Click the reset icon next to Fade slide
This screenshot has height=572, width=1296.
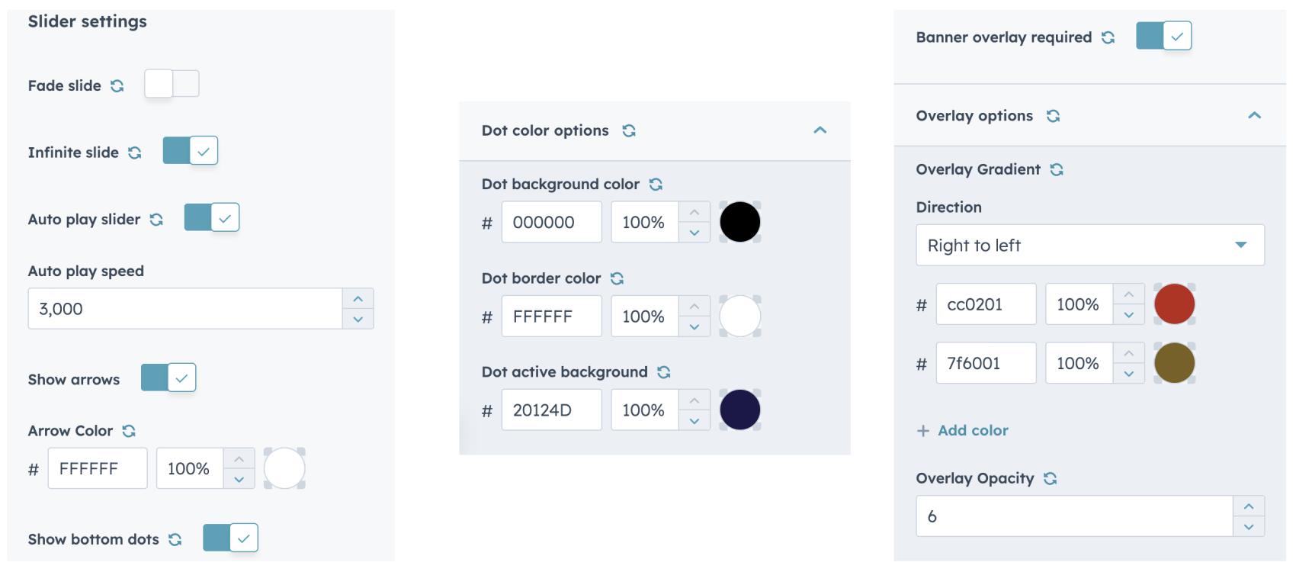coord(117,86)
